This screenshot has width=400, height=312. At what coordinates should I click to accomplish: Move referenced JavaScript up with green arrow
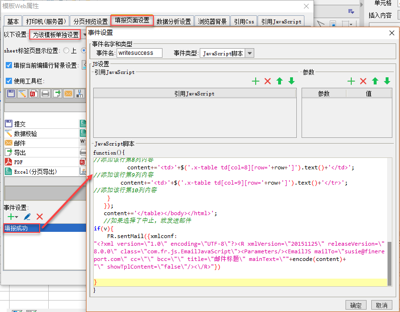click(280, 81)
